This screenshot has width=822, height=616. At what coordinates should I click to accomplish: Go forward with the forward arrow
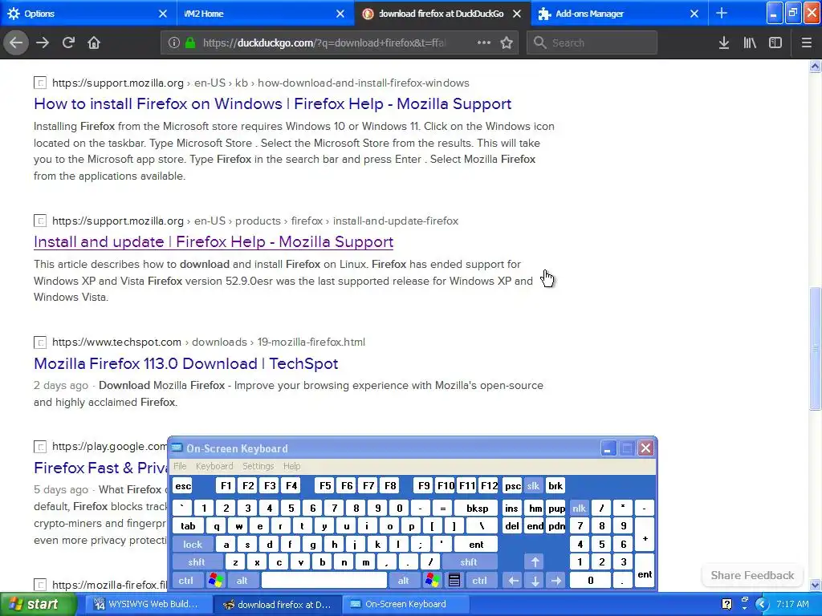click(x=43, y=43)
